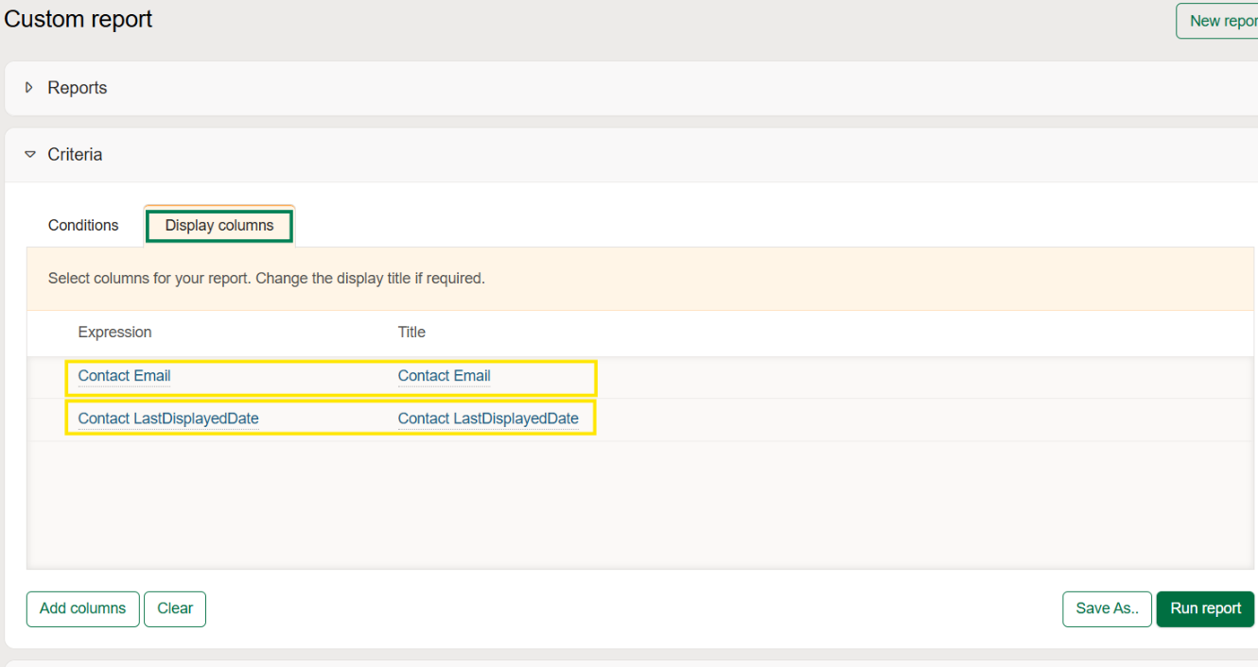Viewport: 1258px width, 667px height.
Task: Click Contact Email in Expression column
Action: pos(124,376)
